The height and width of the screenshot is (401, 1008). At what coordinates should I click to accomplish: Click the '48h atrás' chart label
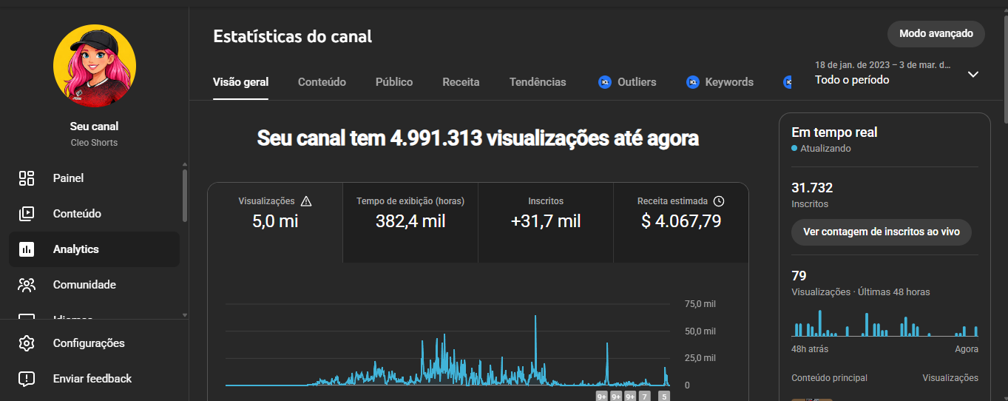click(x=810, y=349)
